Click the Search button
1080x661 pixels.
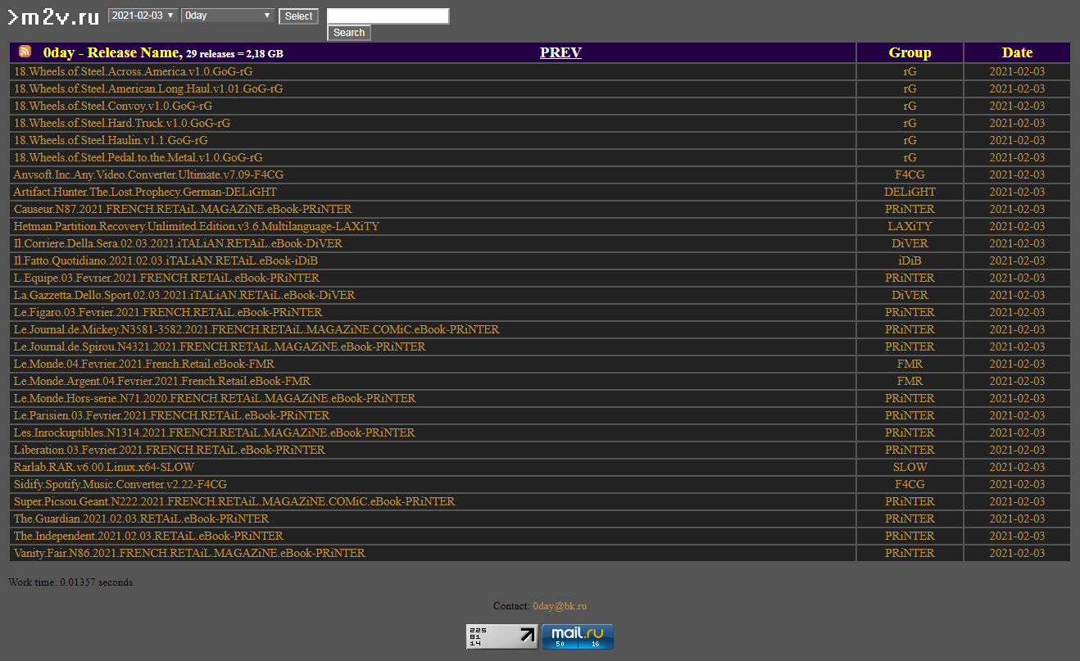click(349, 33)
